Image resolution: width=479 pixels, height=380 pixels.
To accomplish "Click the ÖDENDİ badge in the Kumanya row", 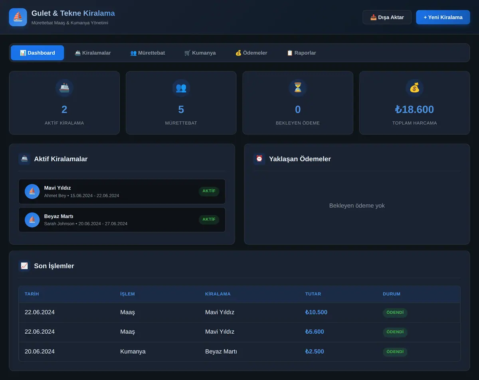I will (x=395, y=352).
